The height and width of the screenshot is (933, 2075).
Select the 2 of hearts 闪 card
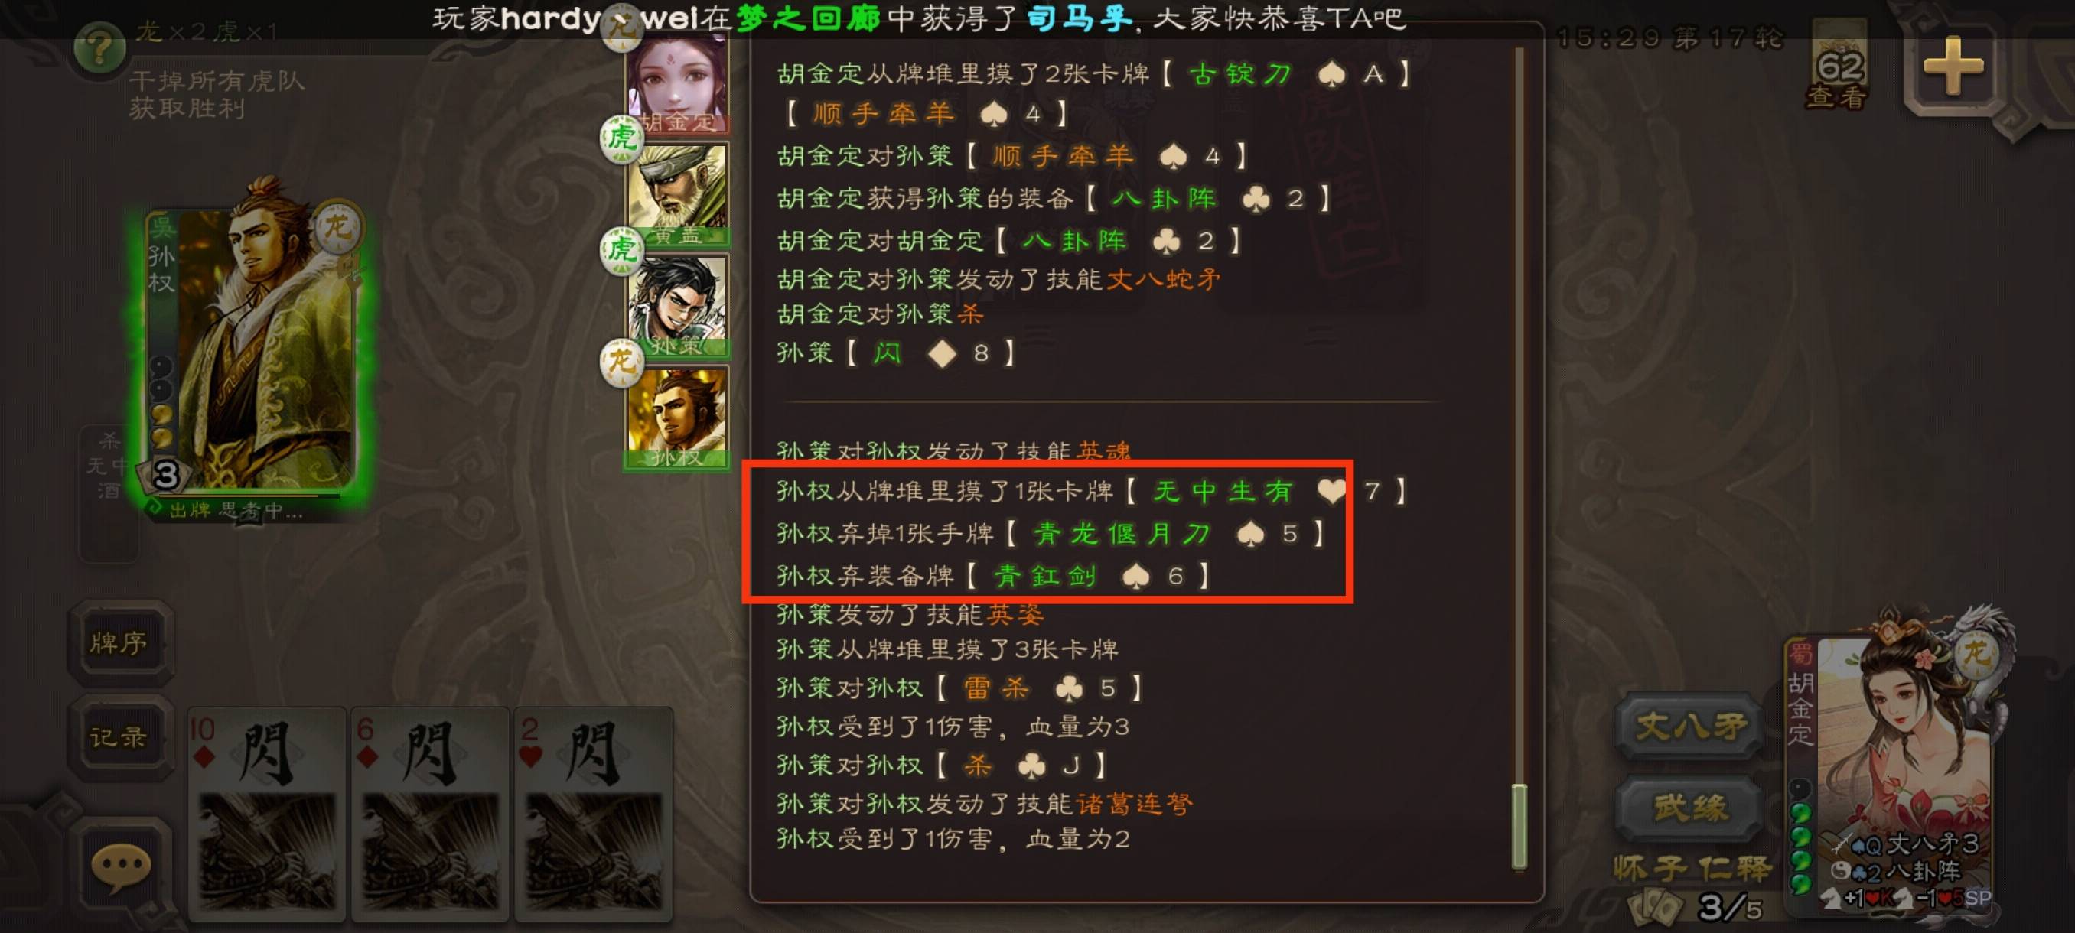(x=594, y=814)
